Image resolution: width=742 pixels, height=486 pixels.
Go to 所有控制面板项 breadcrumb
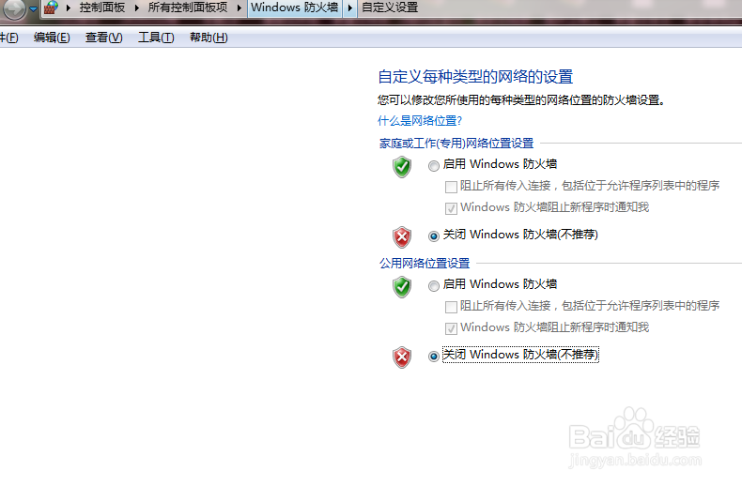[188, 8]
